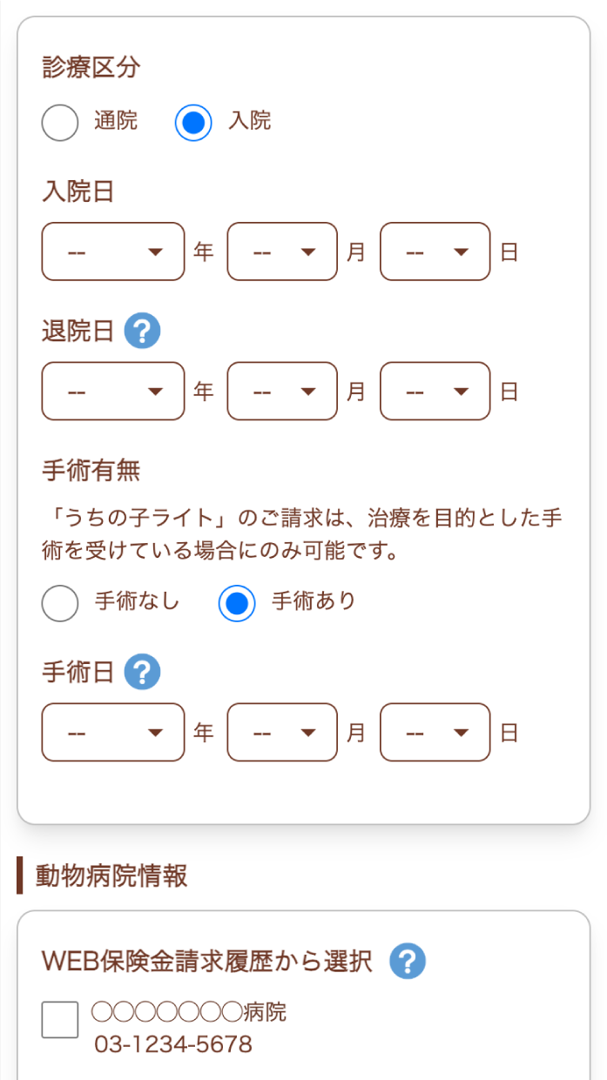The image size is (607, 1080).
Task: Open the 手術日 year dropdown
Action: [x=112, y=732]
